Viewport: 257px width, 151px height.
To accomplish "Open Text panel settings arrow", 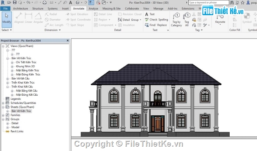I will click(x=168, y=30).
